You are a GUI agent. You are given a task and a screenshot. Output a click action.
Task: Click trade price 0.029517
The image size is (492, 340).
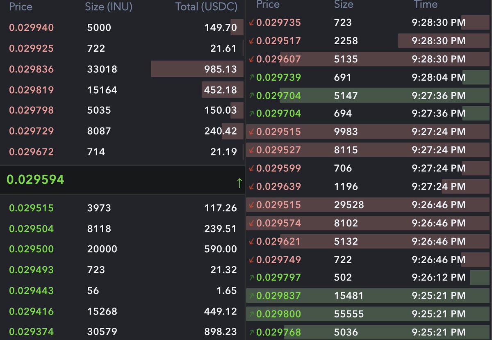[278, 41]
